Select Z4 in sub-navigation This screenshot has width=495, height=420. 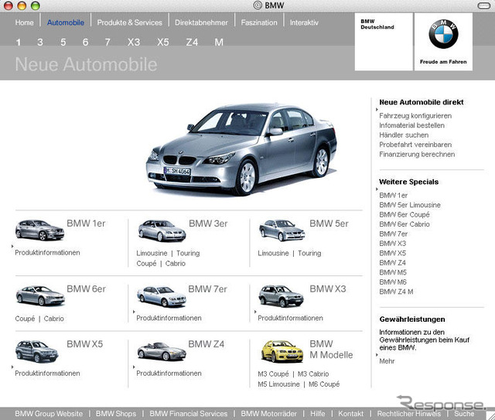192,42
